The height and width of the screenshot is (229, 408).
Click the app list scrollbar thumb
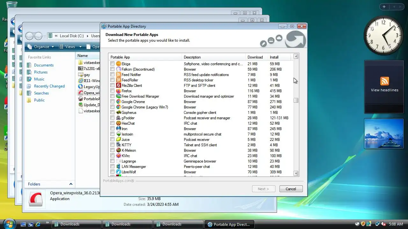(x=296, y=101)
